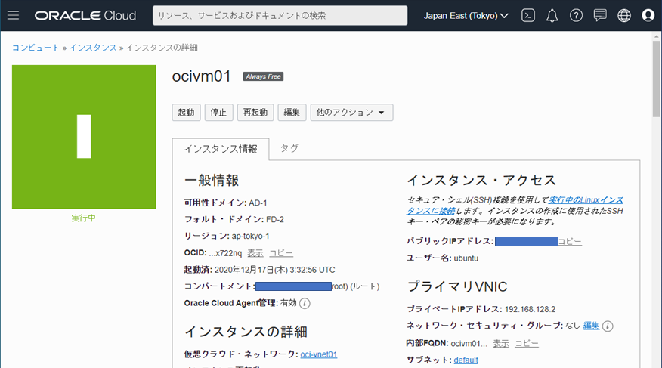Click the 編集 button
The image size is (662, 368).
[x=292, y=113]
